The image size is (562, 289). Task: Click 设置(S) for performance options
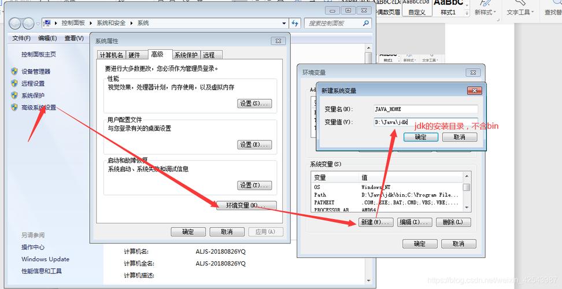[254, 103]
